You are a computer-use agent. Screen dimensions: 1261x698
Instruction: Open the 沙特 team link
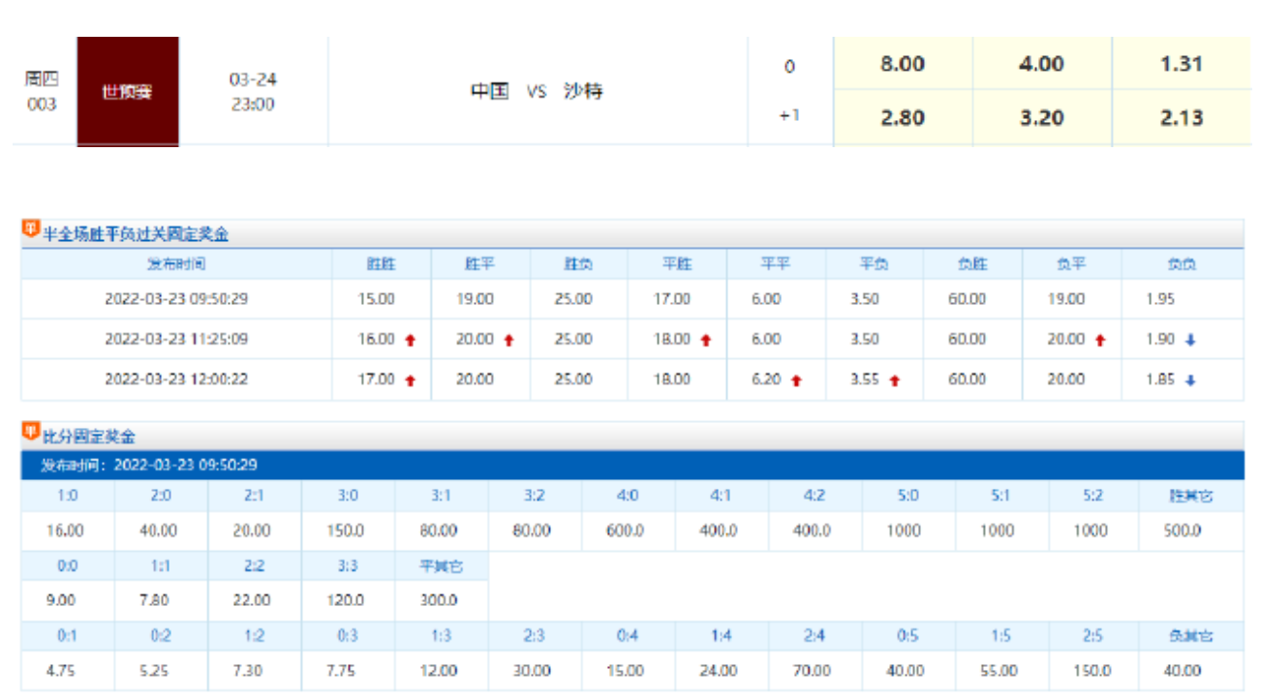[x=583, y=92]
